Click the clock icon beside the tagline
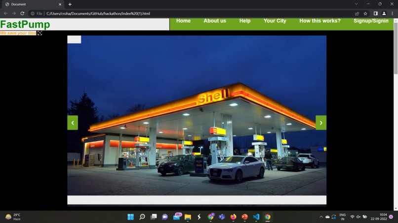Screen dimensions: 398x223 (40, 33)
